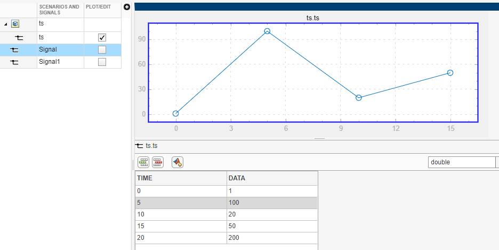The image size is (499, 250).
Task: Click the add row icon in the table toolbar
Action: pos(143,162)
